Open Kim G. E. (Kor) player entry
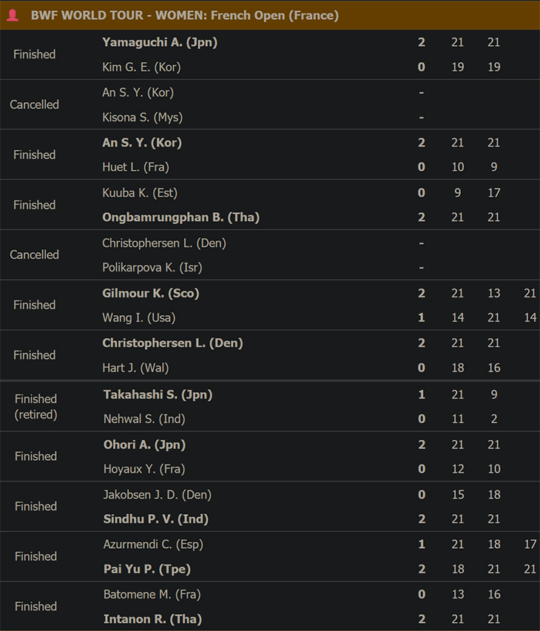The image size is (540, 631). pyautogui.click(x=141, y=67)
